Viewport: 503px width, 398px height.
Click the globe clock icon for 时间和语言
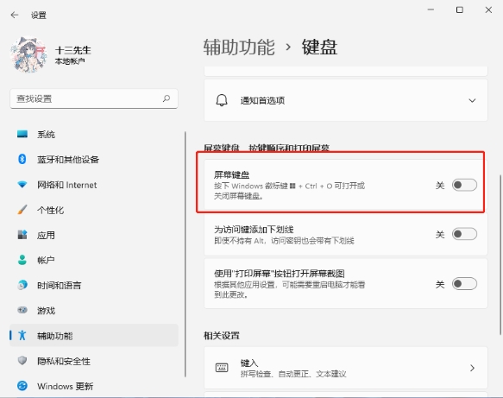(x=22, y=285)
